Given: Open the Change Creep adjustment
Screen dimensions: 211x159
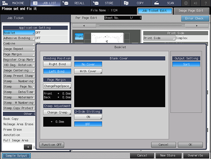Looking at the screenshot, I should tap(57, 112).
